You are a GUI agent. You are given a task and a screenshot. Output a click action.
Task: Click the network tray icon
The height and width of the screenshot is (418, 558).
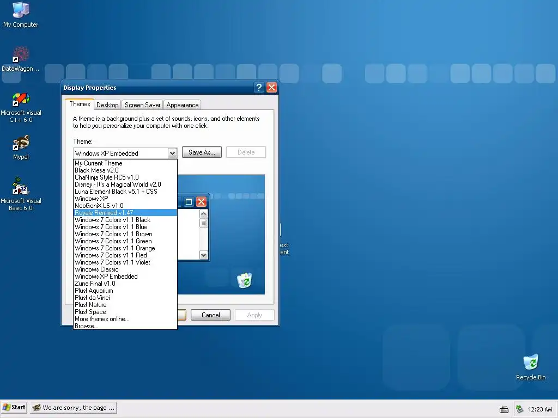[x=519, y=409]
